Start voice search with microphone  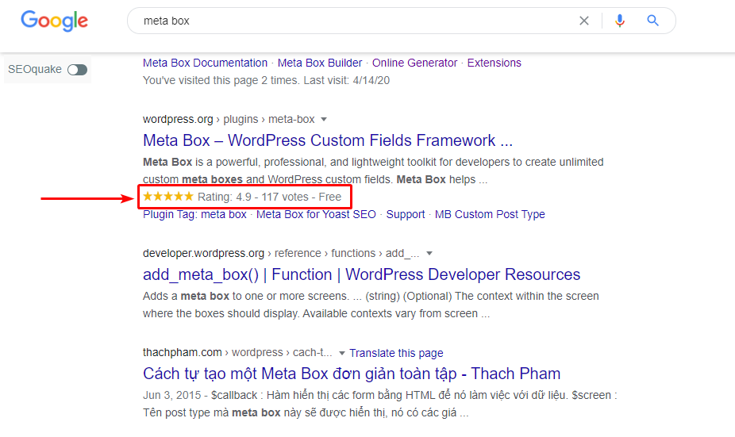620,21
